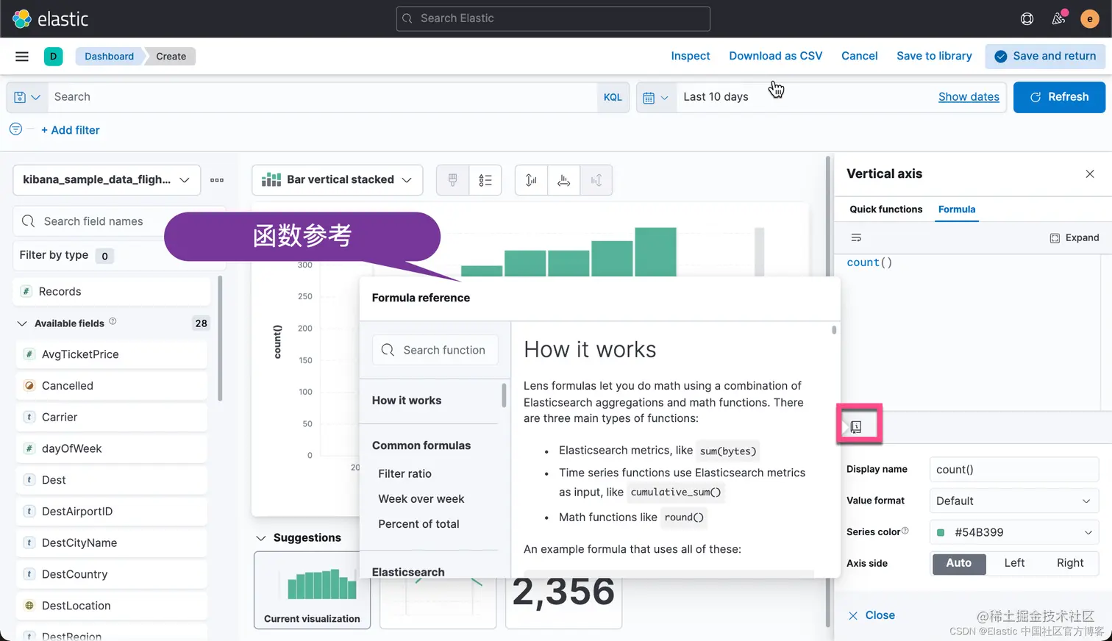1112x641 pixels.
Task: Open right axis settings icon
Action: [x=596, y=179]
